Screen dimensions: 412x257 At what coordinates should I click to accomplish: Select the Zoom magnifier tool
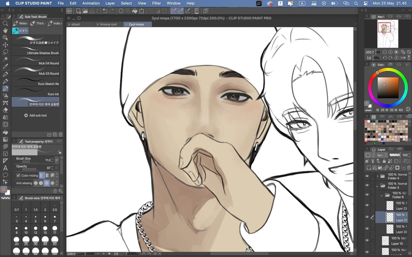click(5, 23)
